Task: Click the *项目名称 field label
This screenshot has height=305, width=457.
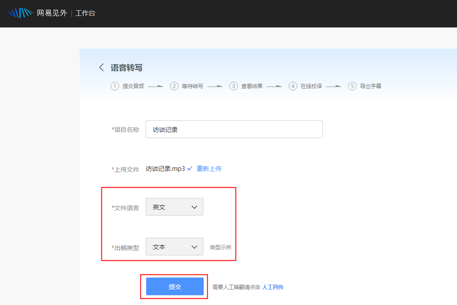Action: coord(125,130)
